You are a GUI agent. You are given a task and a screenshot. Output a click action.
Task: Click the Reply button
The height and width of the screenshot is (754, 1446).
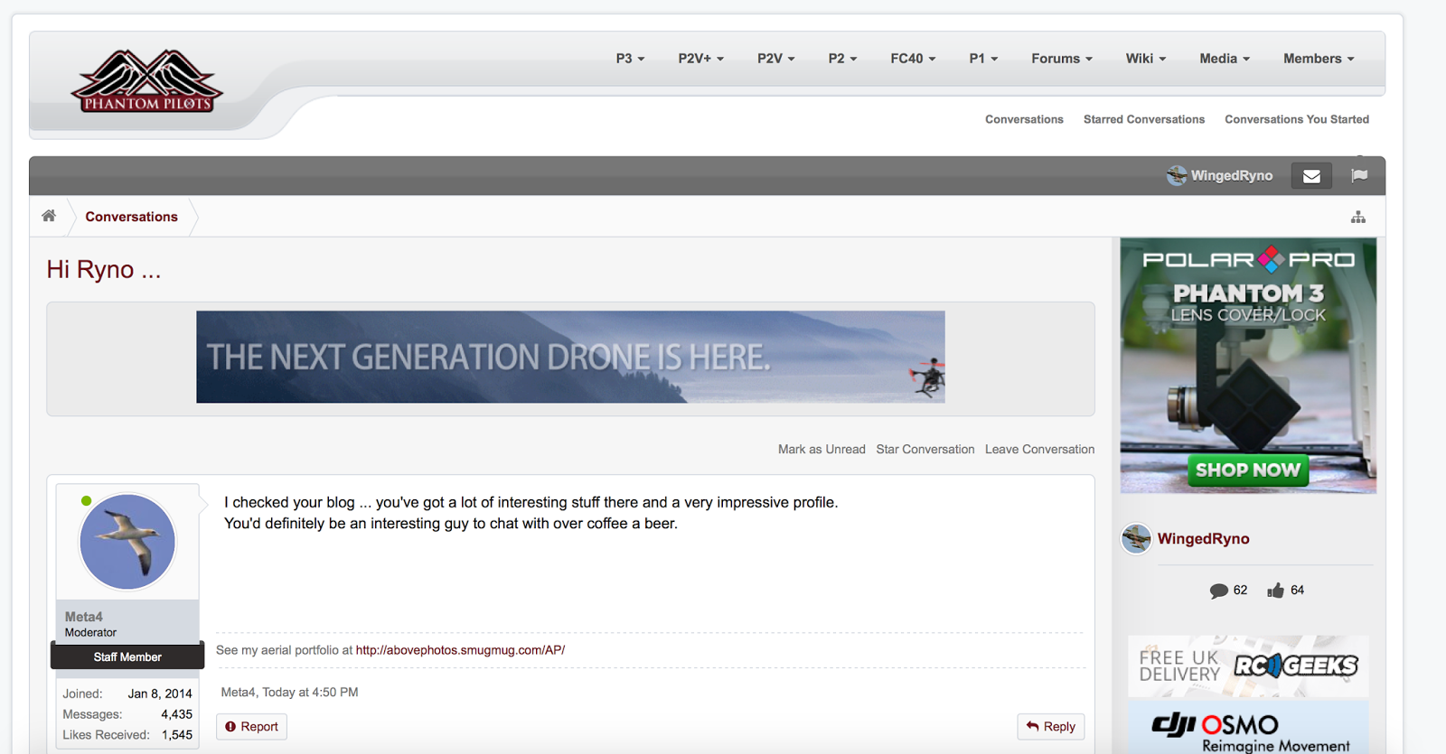point(1050,727)
